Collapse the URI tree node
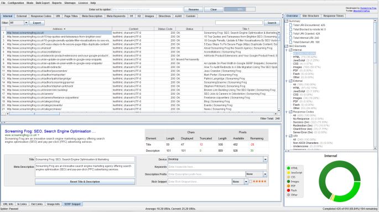379x212 pixels. (287, 136)
